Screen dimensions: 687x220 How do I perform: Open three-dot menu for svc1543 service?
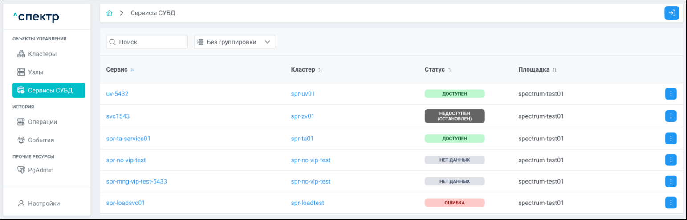[671, 116]
